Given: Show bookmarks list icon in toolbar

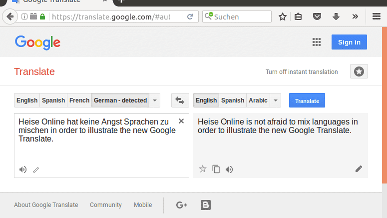Looking at the screenshot, I should click(298, 16).
